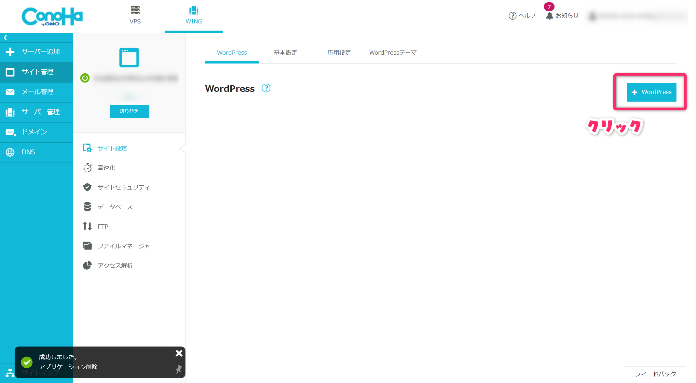696x383 pixels.
Task: Pin the success notification toast
Action: click(x=179, y=369)
